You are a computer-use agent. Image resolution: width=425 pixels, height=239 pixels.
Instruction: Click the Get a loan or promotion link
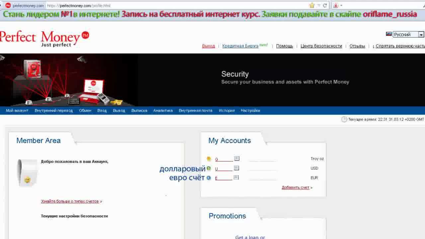tap(250, 237)
